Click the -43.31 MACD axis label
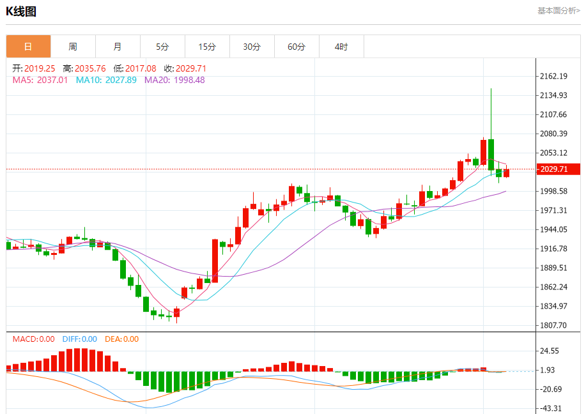 pos(550,408)
